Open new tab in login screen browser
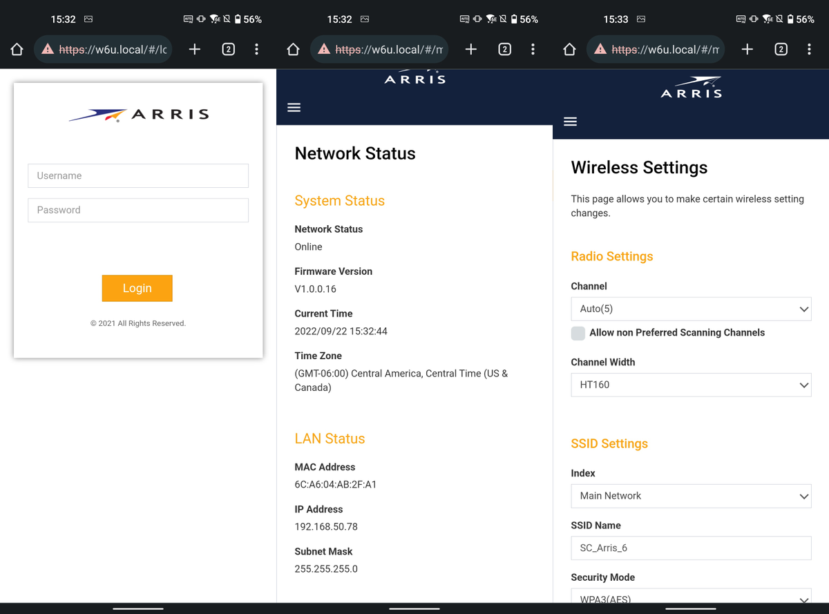 (195, 49)
